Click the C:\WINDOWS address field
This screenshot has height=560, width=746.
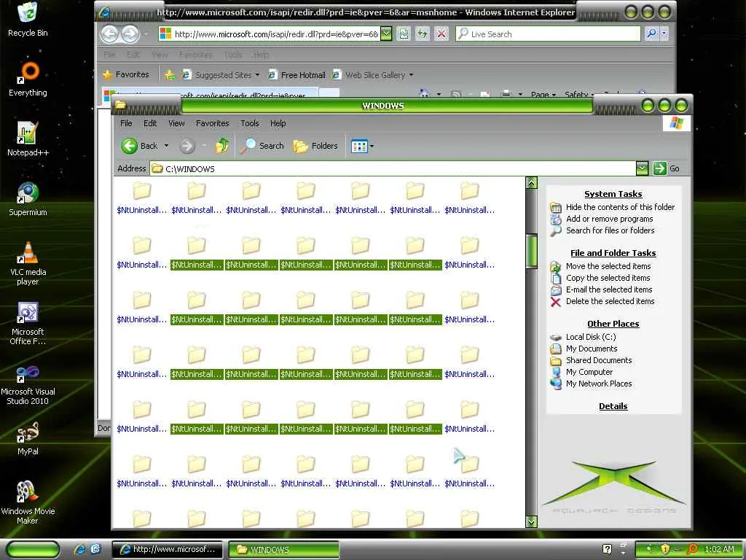(x=393, y=168)
